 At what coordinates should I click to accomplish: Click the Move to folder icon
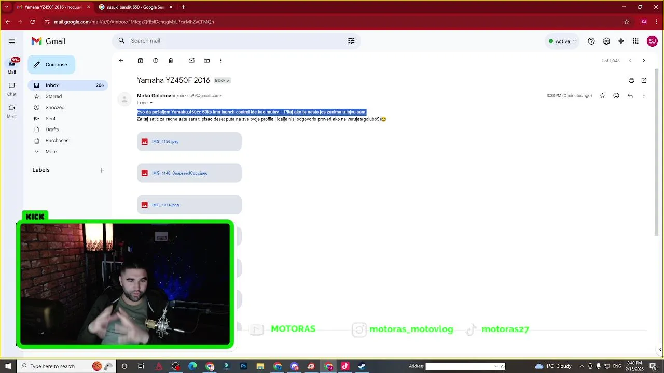[206, 61]
